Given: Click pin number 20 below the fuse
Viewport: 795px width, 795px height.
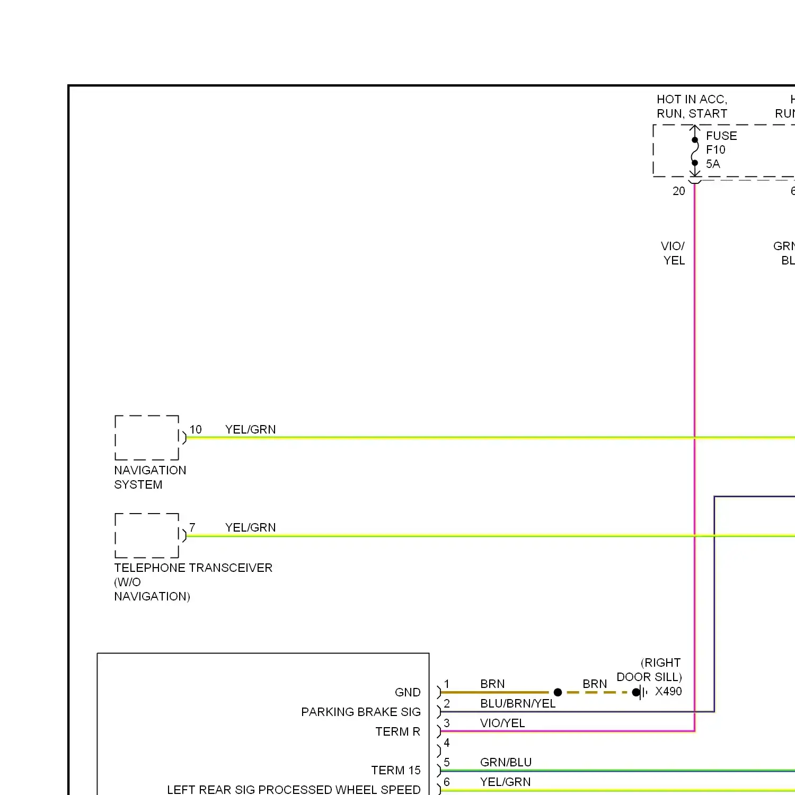Looking at the screenshot, I should (x=679, y=191).
